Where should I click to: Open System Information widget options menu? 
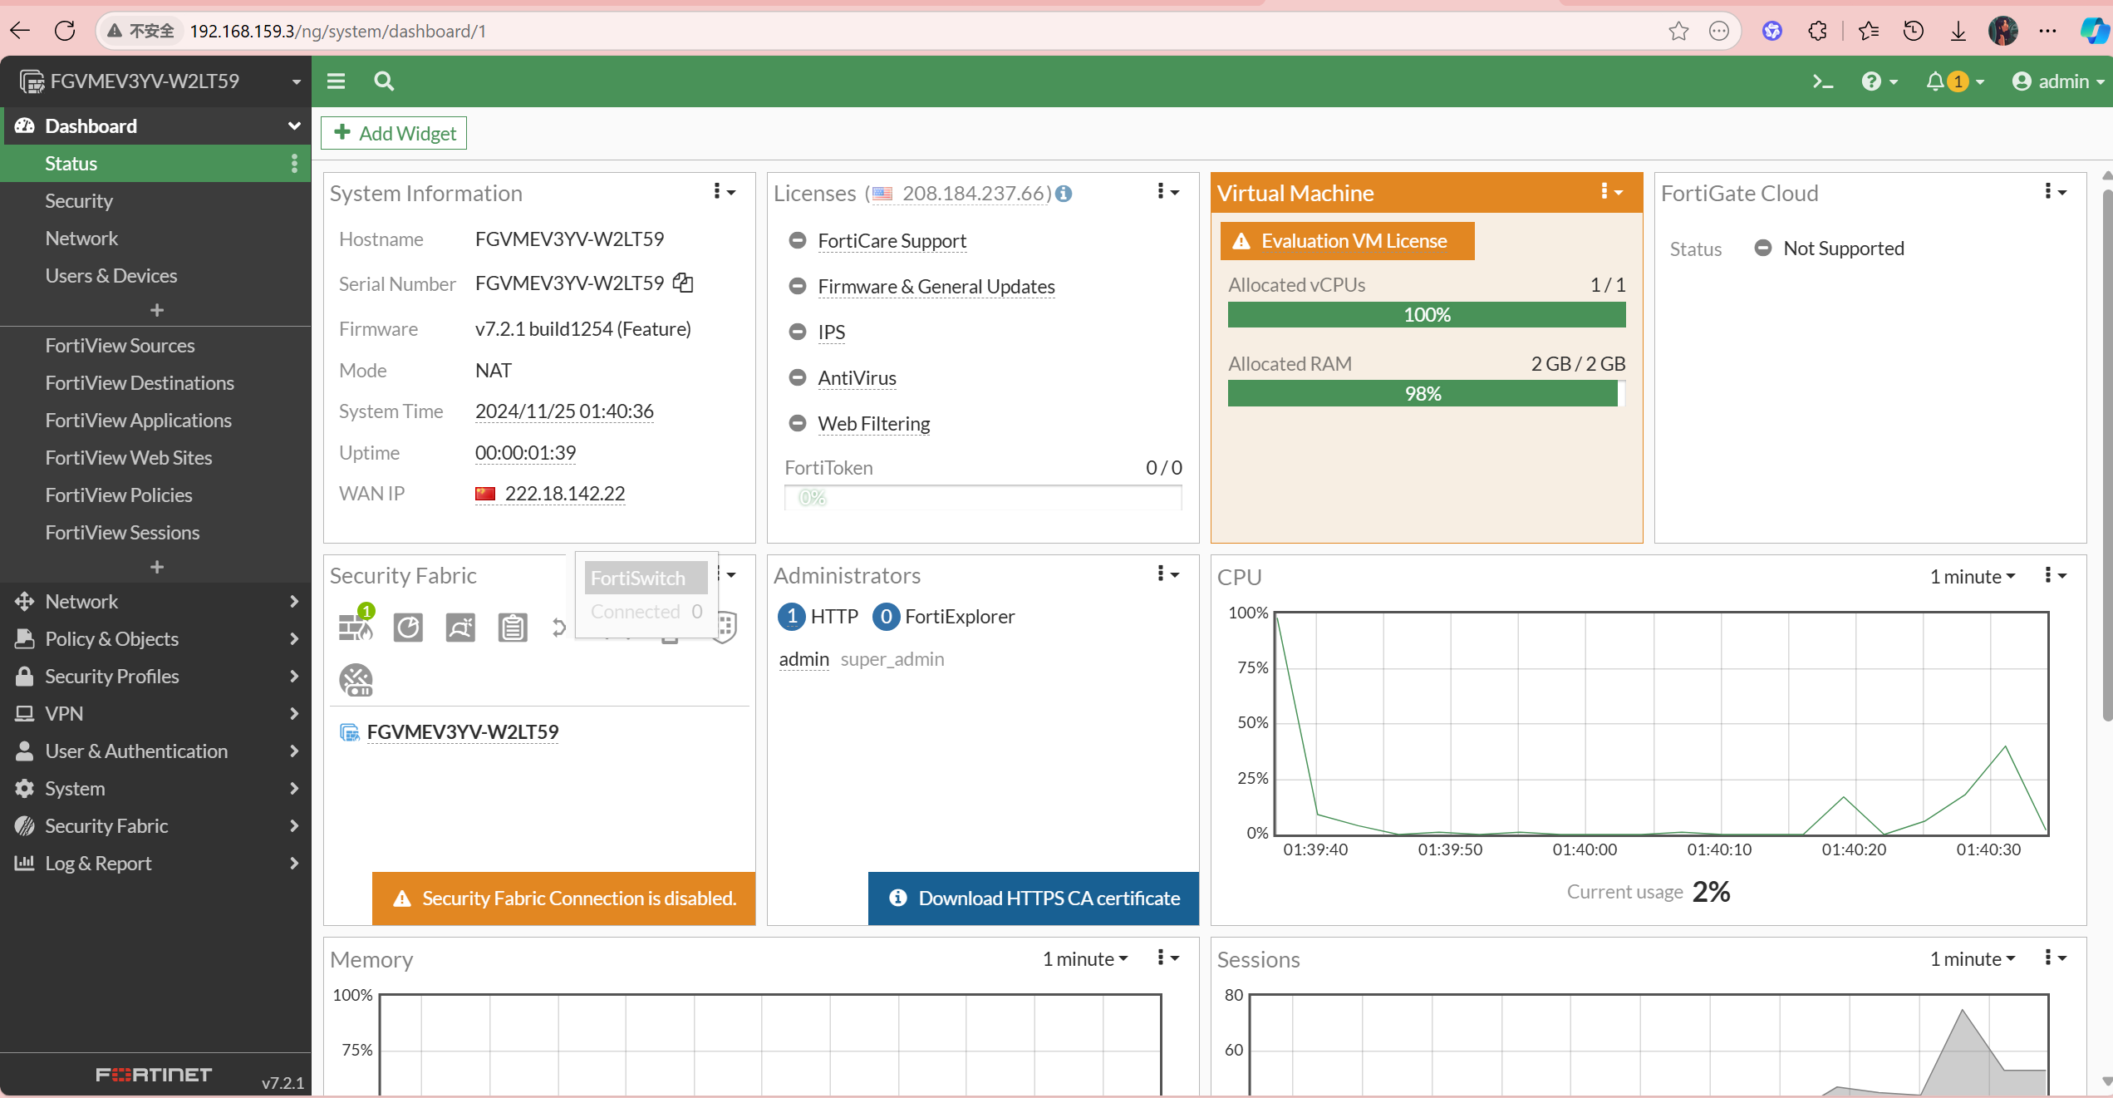[x=723, y=192]
